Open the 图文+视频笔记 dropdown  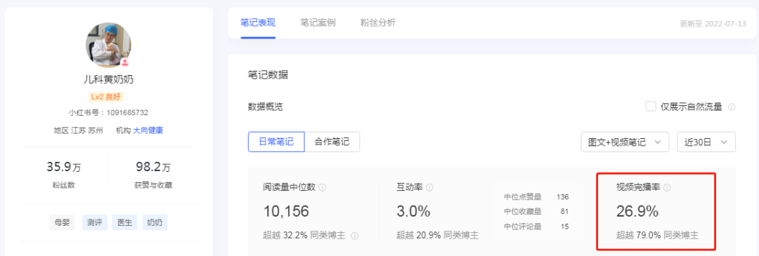click(625, 142)
